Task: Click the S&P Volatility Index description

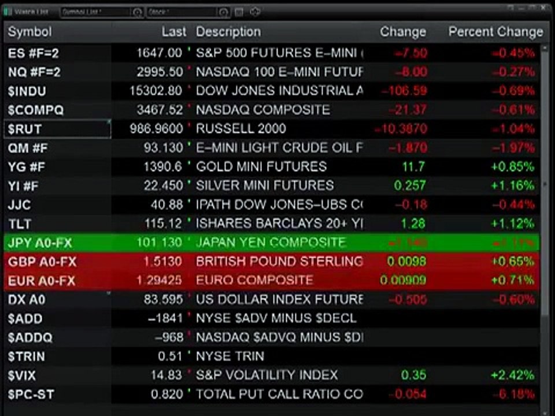Action: point(267,375)
